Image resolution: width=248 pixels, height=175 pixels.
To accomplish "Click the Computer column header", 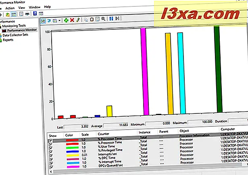I will click(228, 129).
